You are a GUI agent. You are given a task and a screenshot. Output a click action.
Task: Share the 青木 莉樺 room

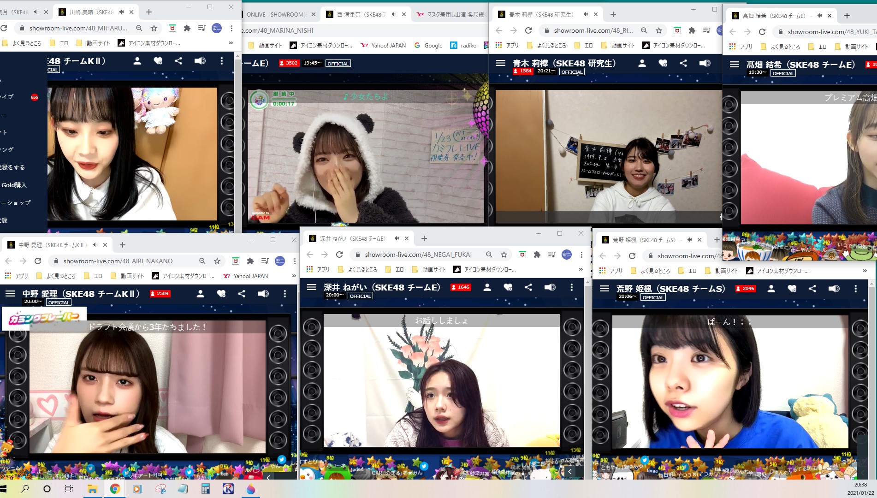tap(683, 63)
